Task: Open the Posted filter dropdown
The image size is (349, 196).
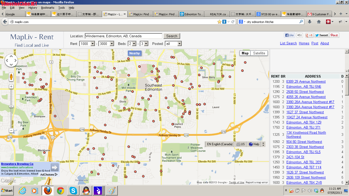Action: [x=173, y=44]
